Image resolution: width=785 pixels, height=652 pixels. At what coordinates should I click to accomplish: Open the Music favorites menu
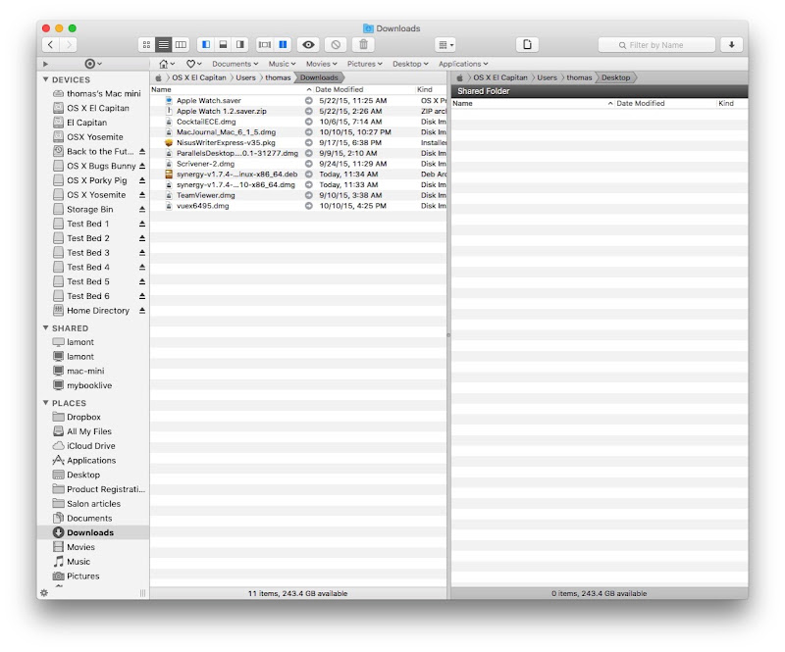(x=282, y=64)
